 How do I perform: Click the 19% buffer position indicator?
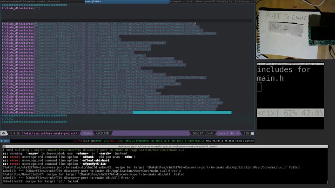[x=246, y=133]
